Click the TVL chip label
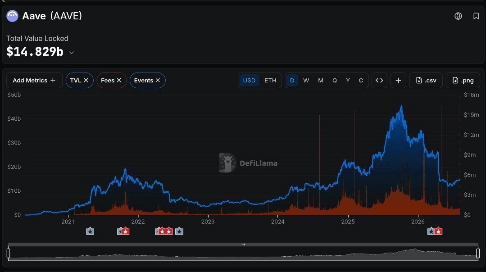The image size is (486, 272). coord(75,81)
